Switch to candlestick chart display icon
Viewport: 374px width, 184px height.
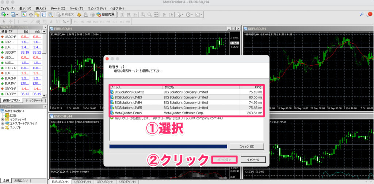click(129, 15)
